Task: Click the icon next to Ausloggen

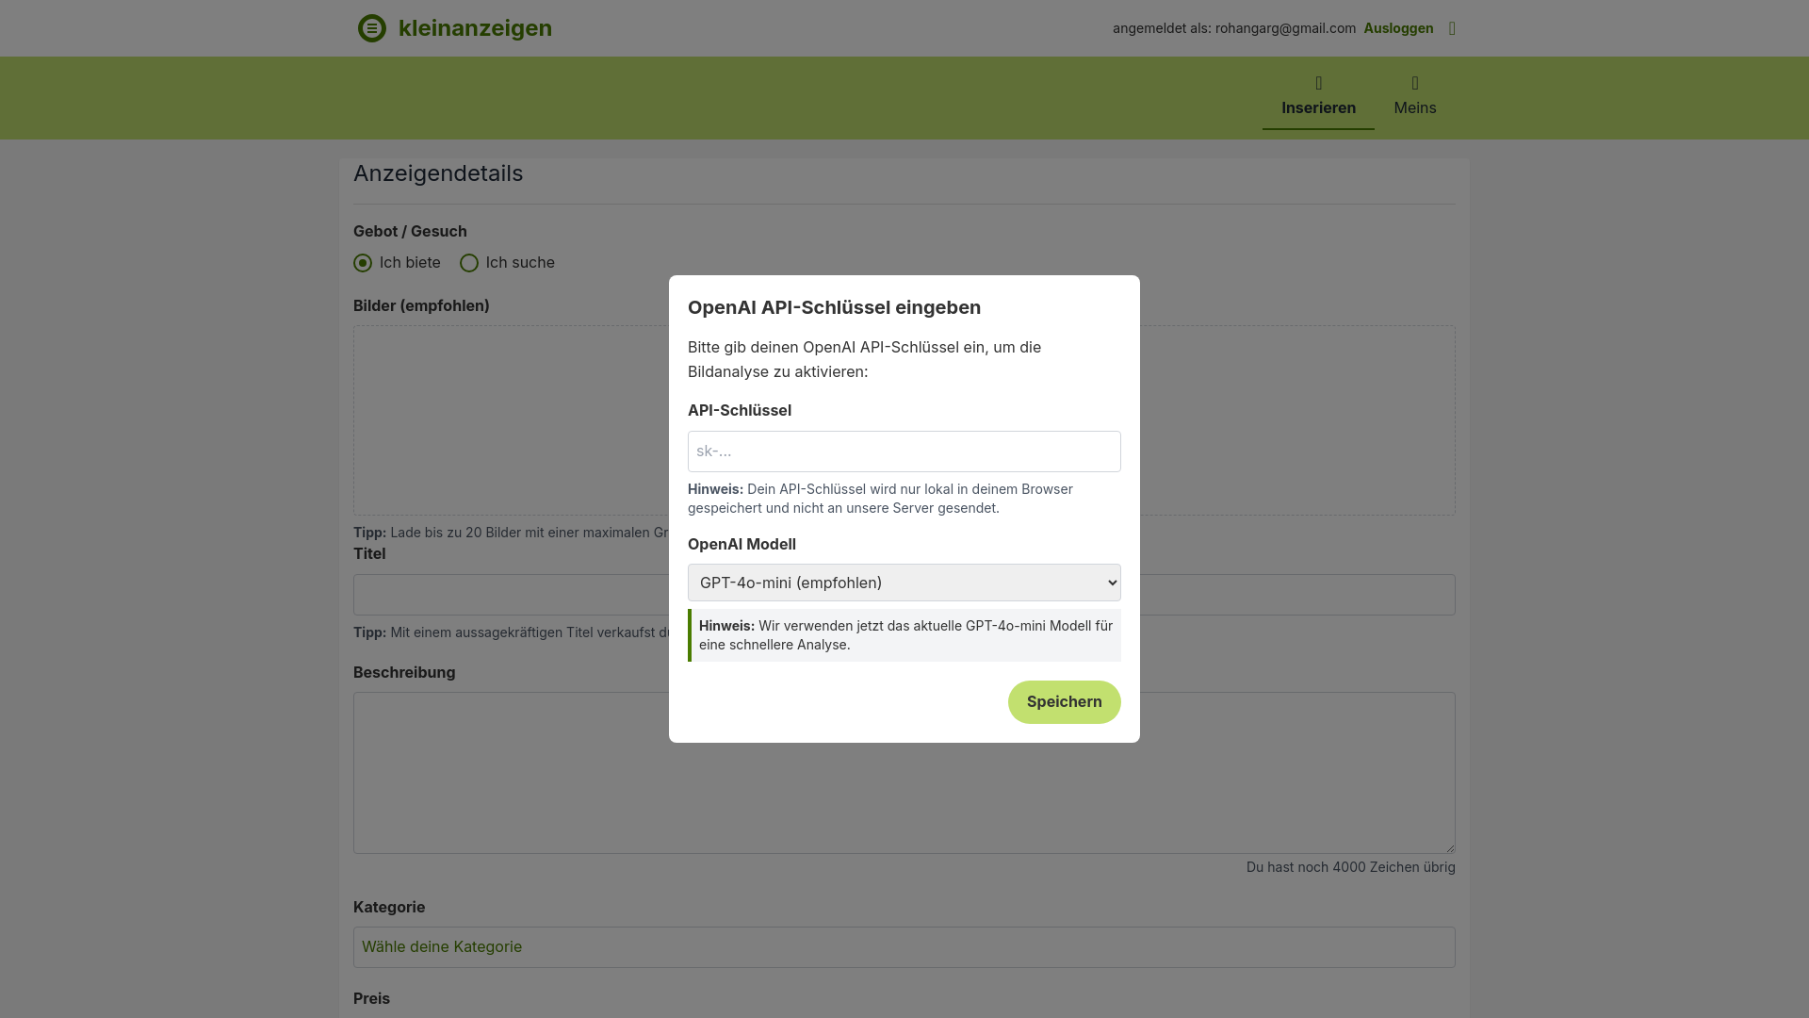Action: pyautogui.click(x=1452, y=28)
